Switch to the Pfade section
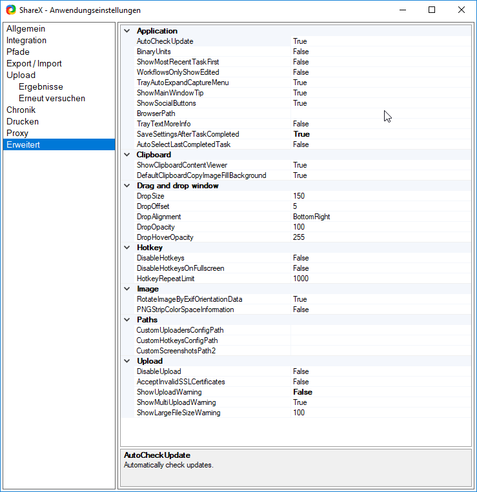477x492 pixels. (x=18, y=52)
